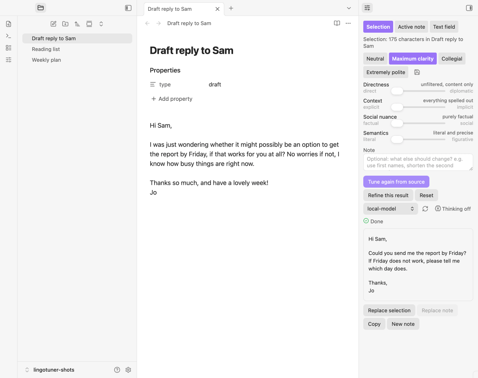Click Add property in Properties

[172, 99]
